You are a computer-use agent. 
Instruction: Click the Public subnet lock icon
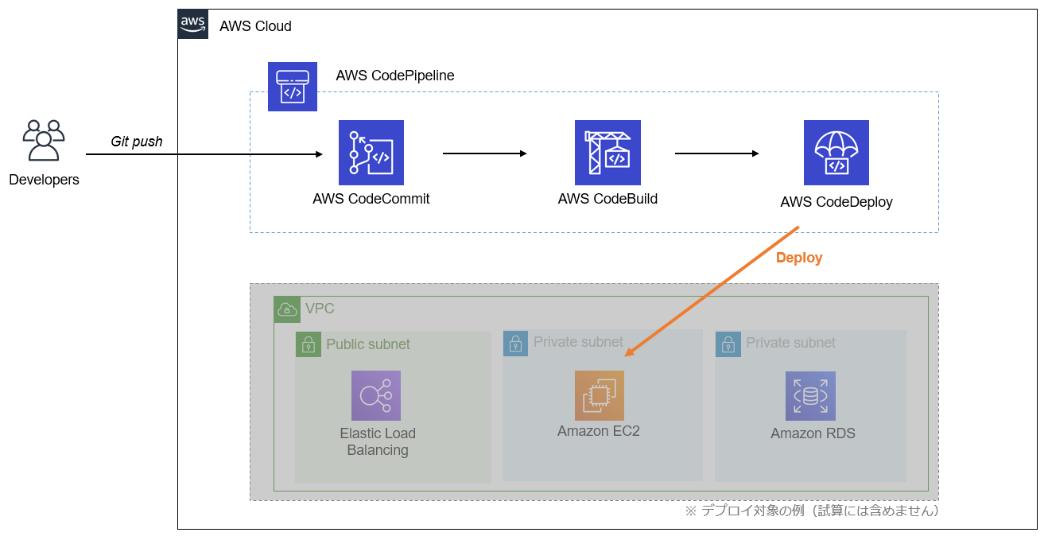pos(309,344)
